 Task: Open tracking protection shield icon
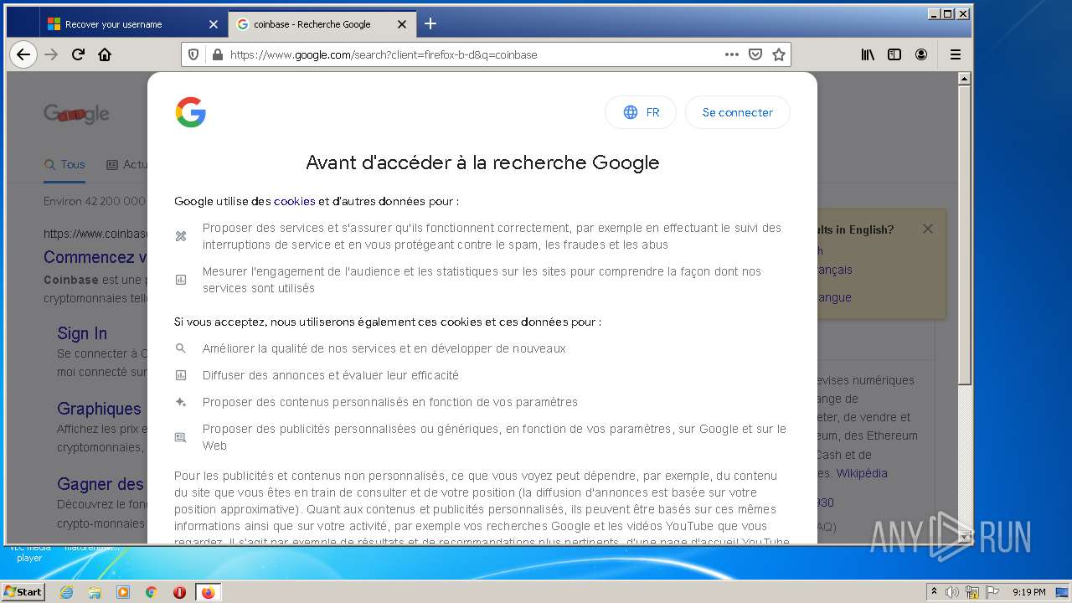click(x=194, y=54)
